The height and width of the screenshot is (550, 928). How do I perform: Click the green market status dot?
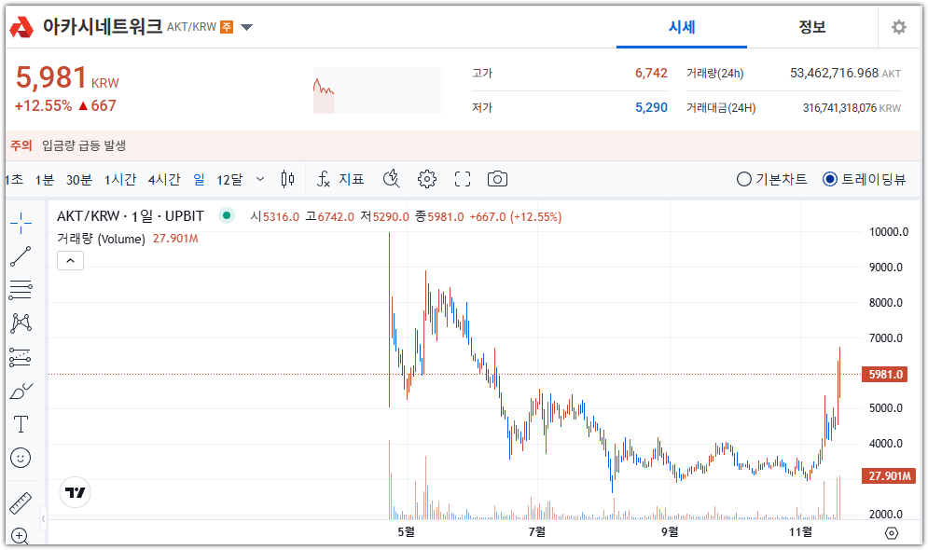[x=226, y=216]
